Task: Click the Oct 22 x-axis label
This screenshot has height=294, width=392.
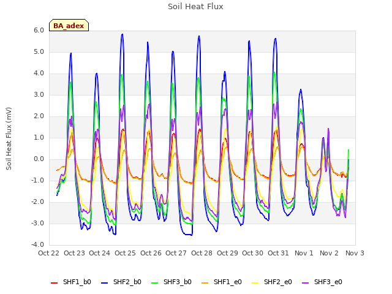Action: coord(49,253)
